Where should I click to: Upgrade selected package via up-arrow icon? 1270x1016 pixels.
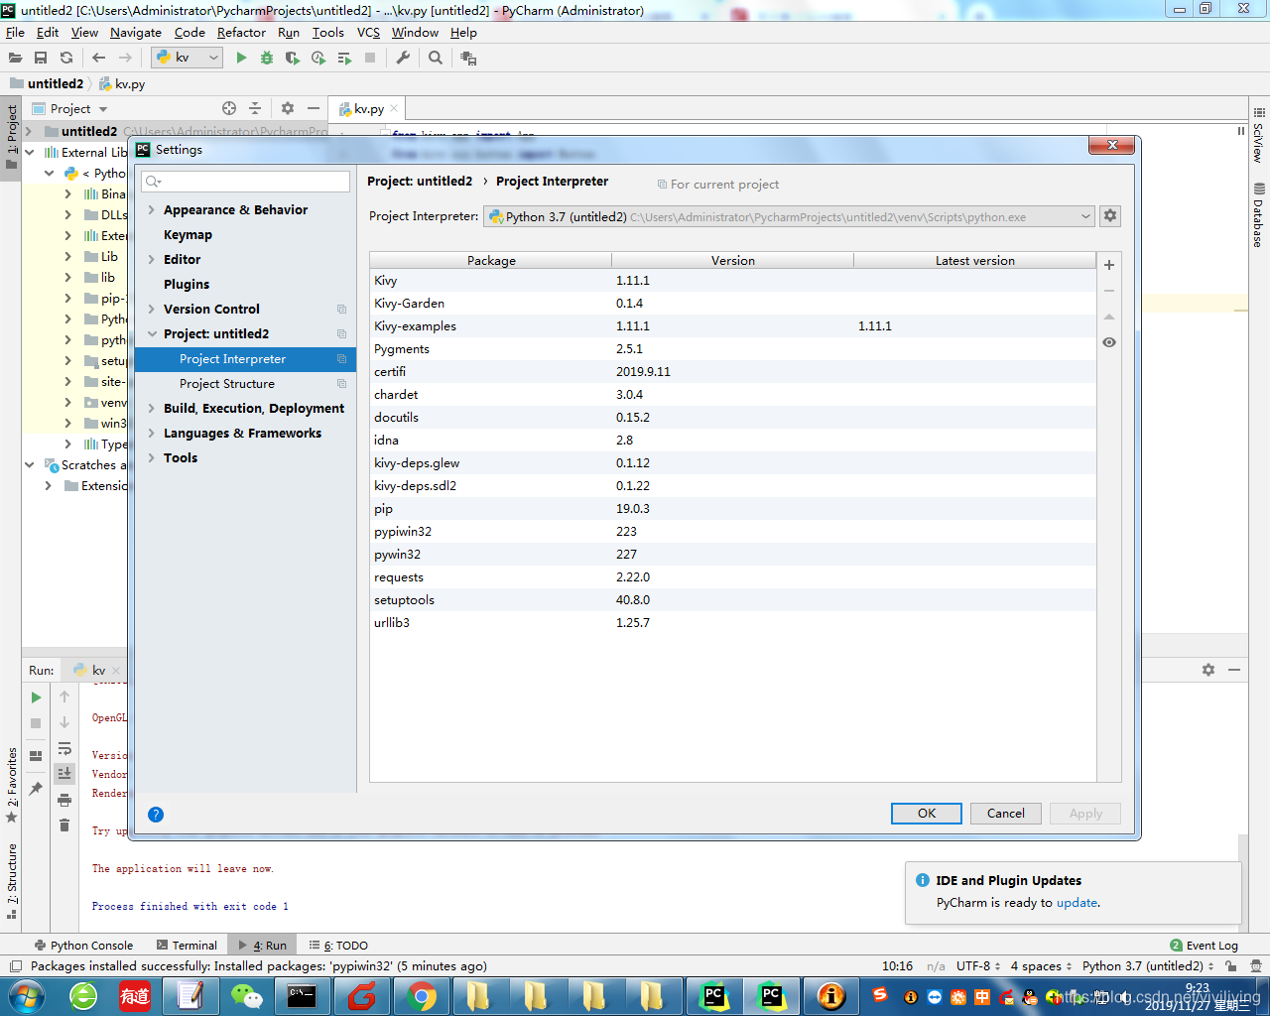[1108, 317]
